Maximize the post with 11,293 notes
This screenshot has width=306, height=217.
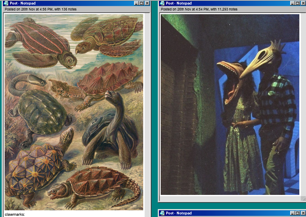[297, 3]
